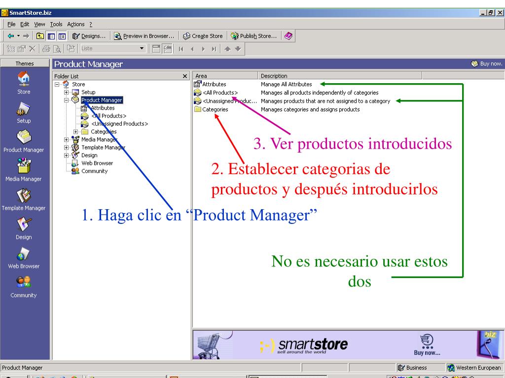505x378 pixels.
Task: Close the Folder List pane
Action: (x=185, y=76)
